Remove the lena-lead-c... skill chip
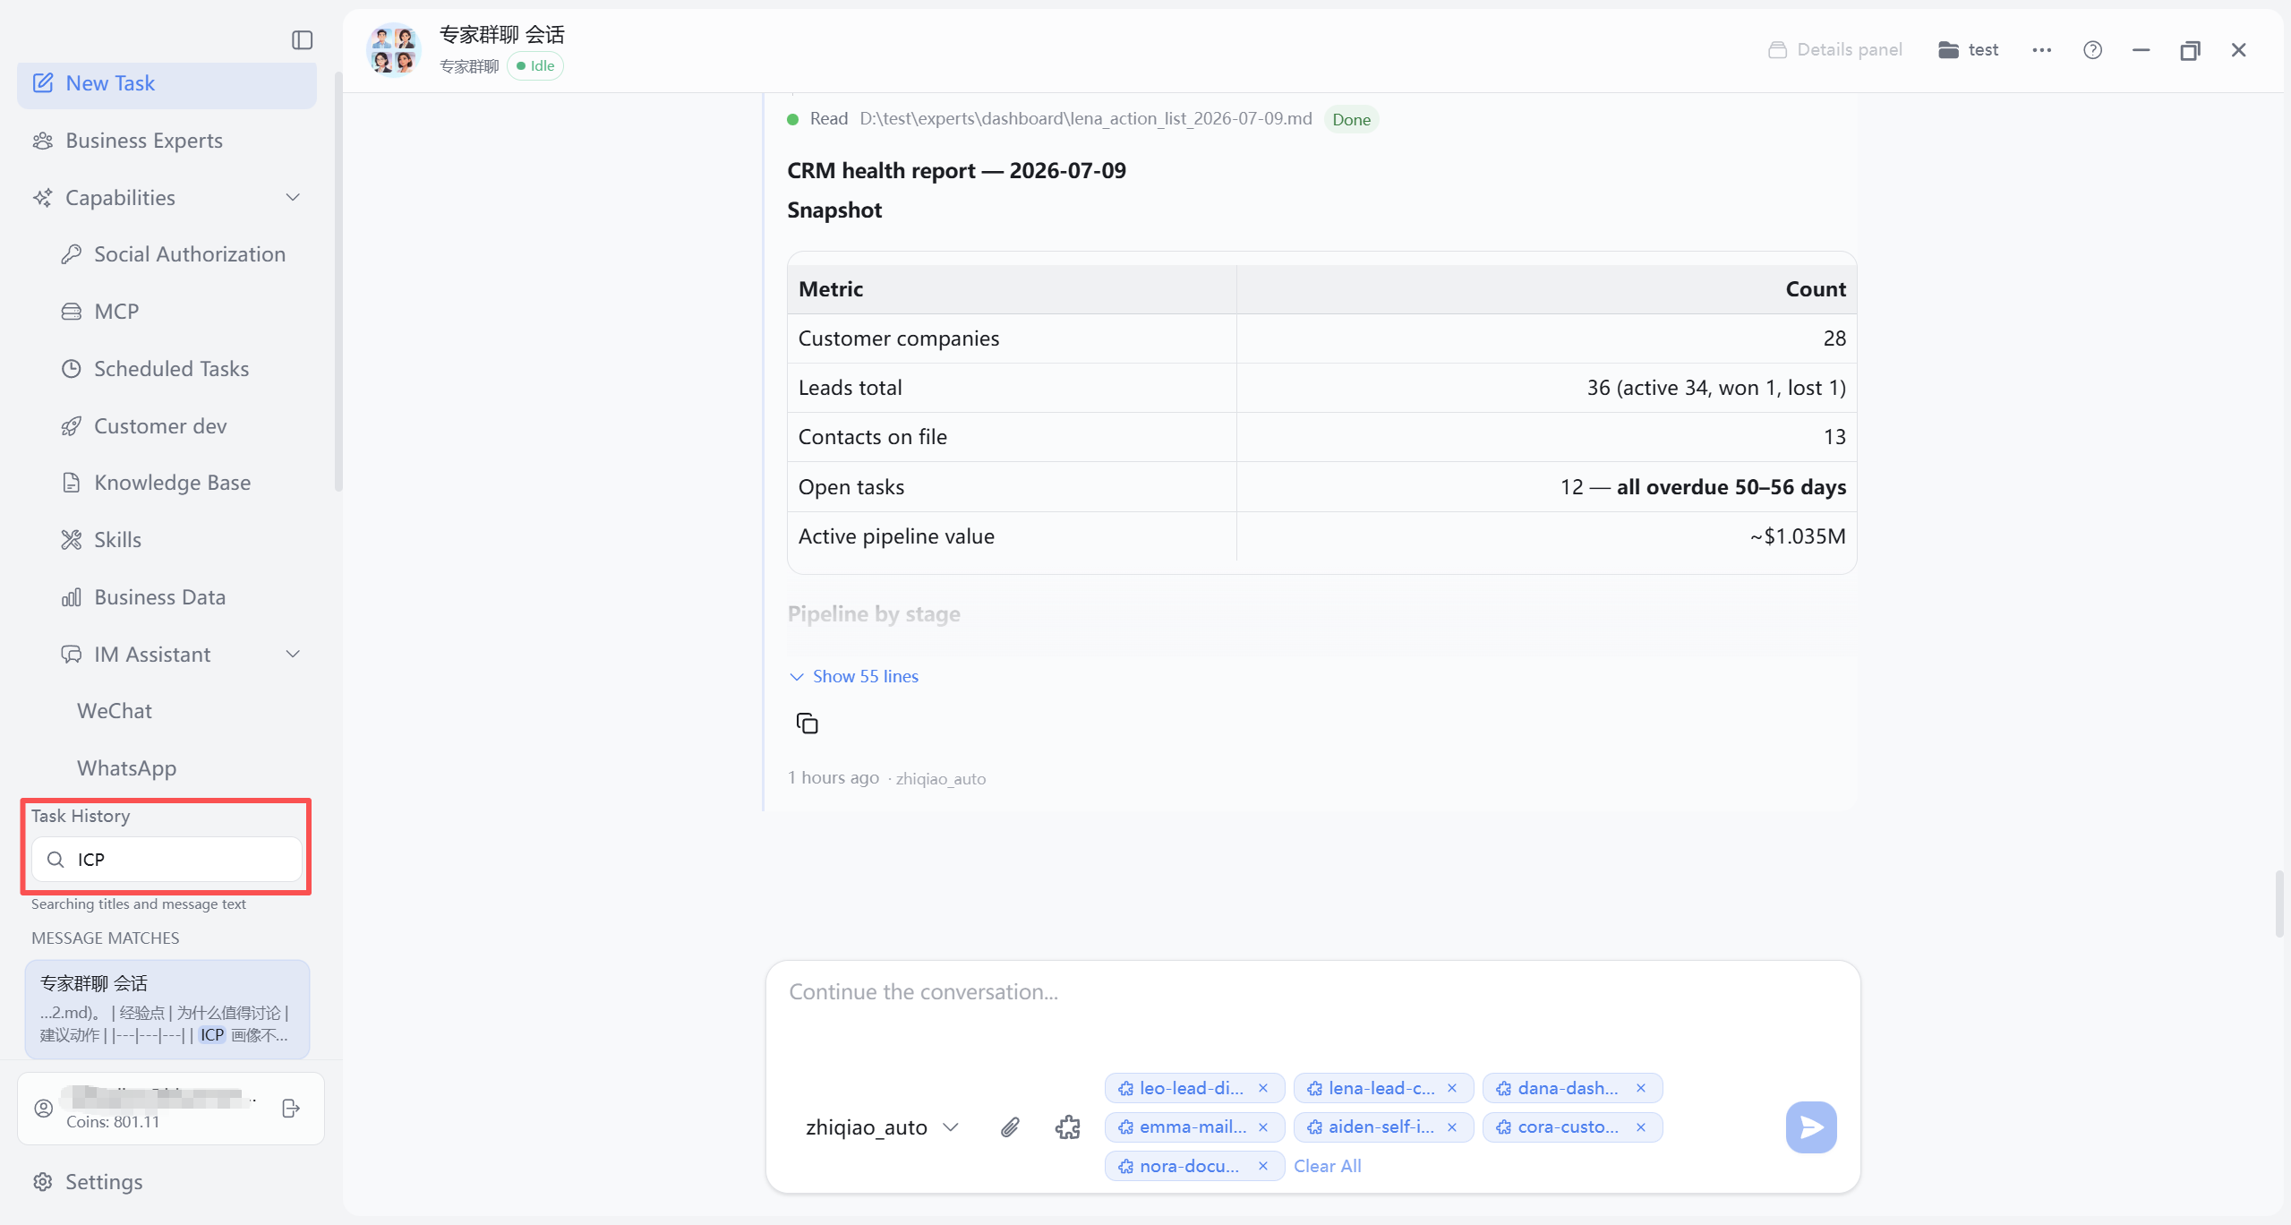 pos(1451,1088)
